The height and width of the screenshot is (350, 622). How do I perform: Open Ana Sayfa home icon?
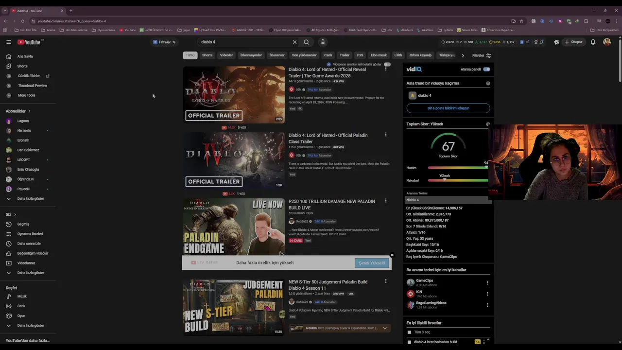tap(8, 56)
